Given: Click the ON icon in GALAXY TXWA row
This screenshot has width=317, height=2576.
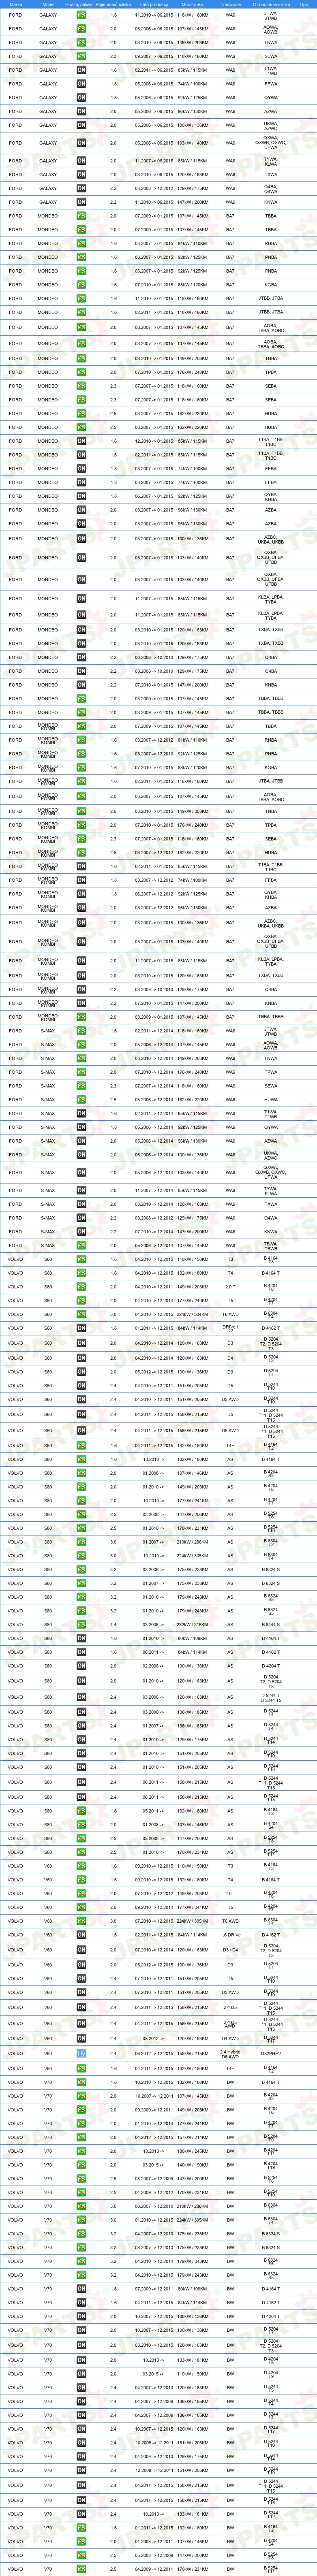Looking at the screenshot, I should tap(82, 174).
